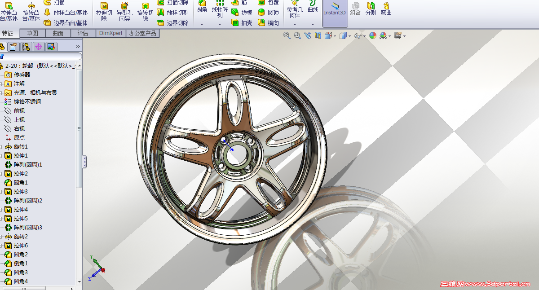Switch to the 曲面 surfaces tab
Image resolution: width=539 pixels, height=290 pixels.
(58, 33)
